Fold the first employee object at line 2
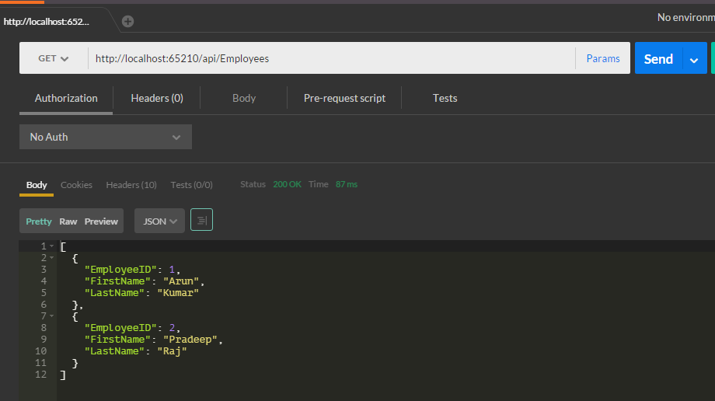 [51, 258]
